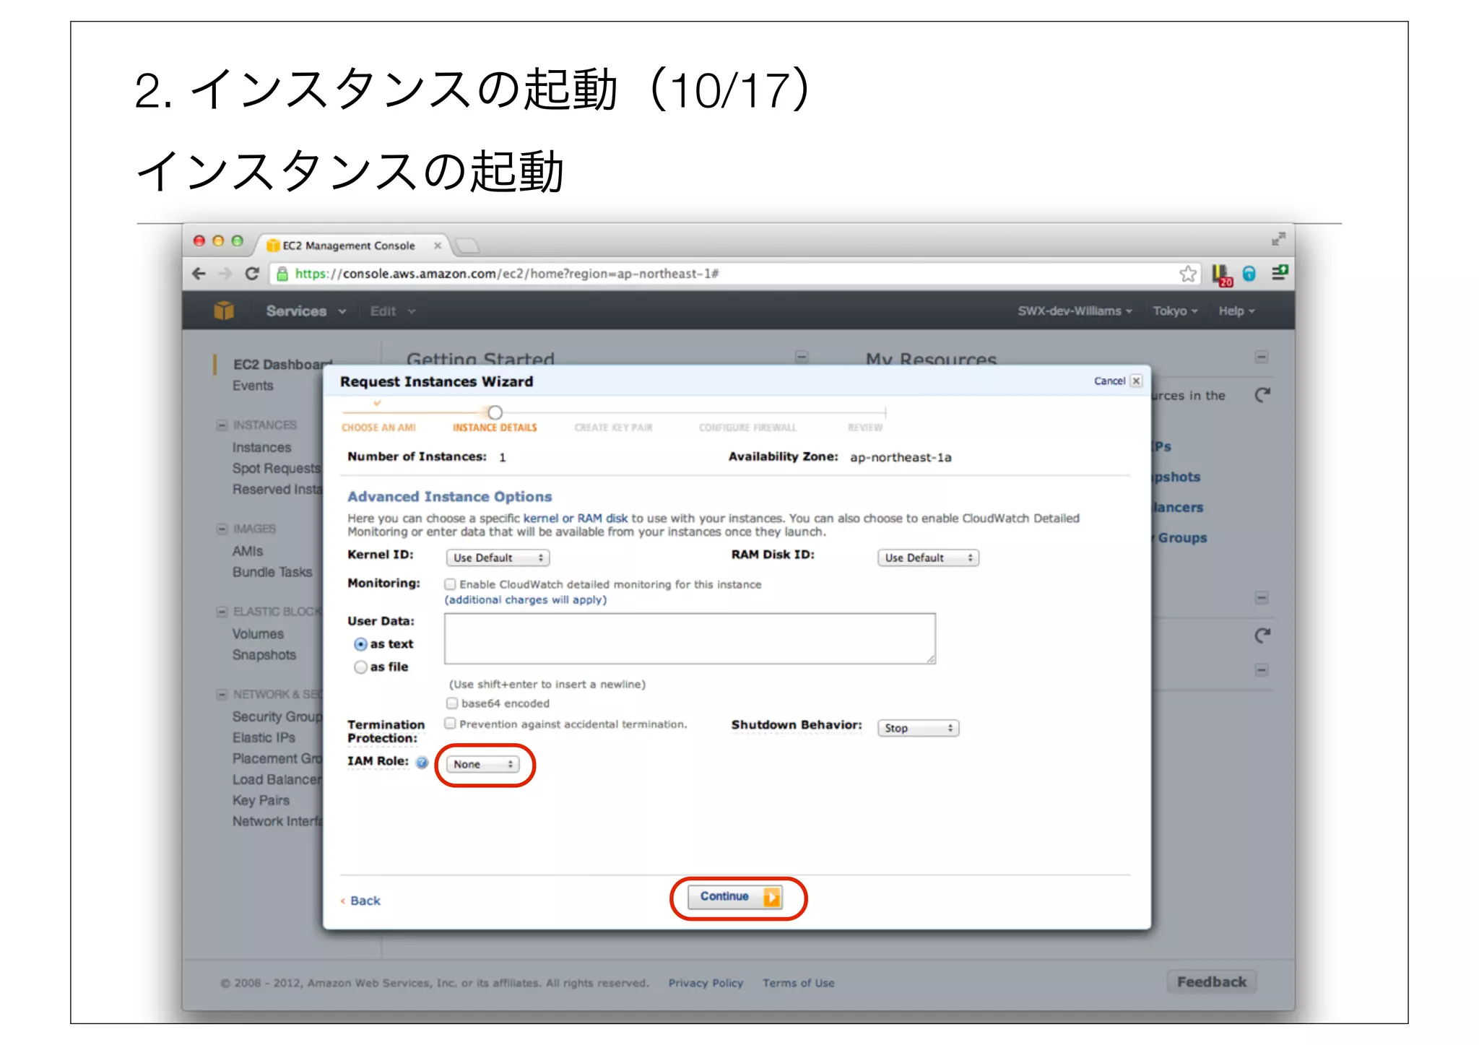This screenshot has width=1479, height=1045.
Task: Click refresh icon beside My Resources
Action: [x=1262, y=395]
